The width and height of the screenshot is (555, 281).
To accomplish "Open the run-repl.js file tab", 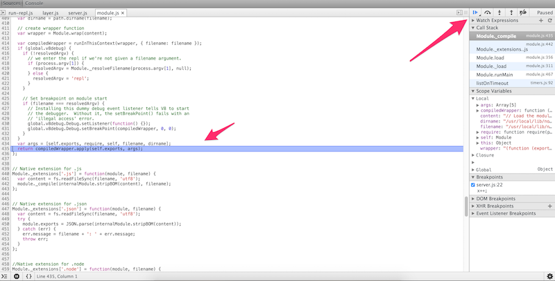I will 21,12.
